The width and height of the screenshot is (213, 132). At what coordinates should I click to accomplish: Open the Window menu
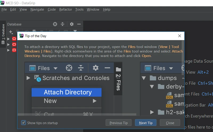point(93,10)
